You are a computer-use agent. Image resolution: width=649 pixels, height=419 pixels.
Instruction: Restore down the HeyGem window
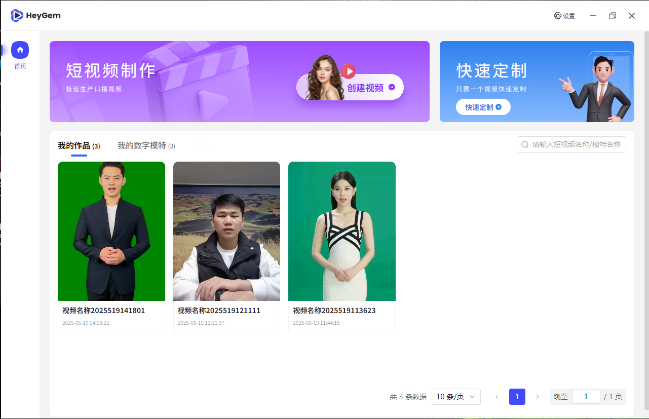[613, 16]
